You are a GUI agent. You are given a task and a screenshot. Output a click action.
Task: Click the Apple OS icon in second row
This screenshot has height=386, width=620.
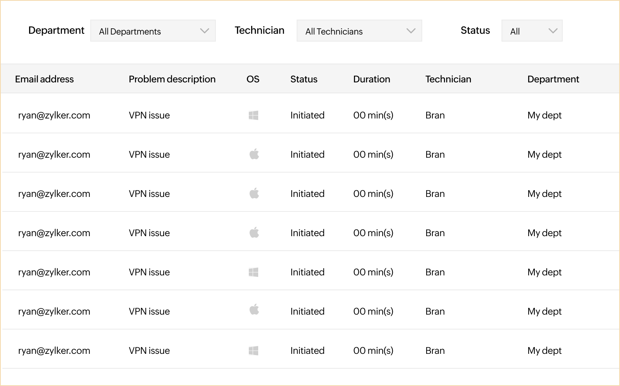point(254,154)
